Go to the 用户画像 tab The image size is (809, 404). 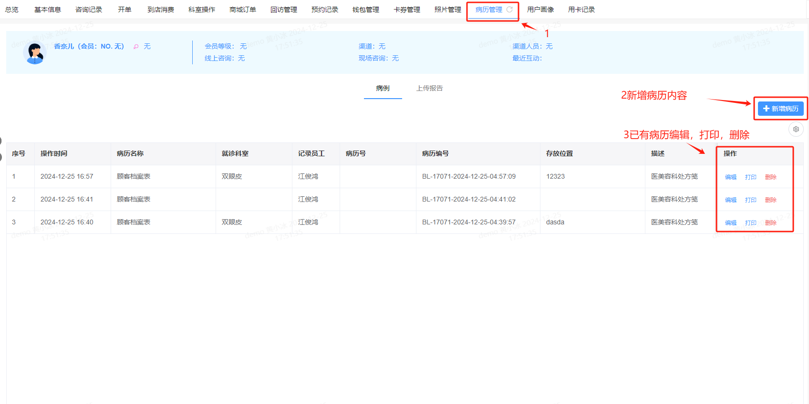tap(540, 10)
